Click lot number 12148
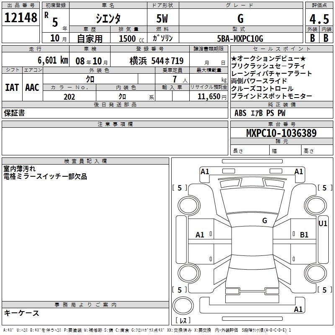 (x=21, y=18)
